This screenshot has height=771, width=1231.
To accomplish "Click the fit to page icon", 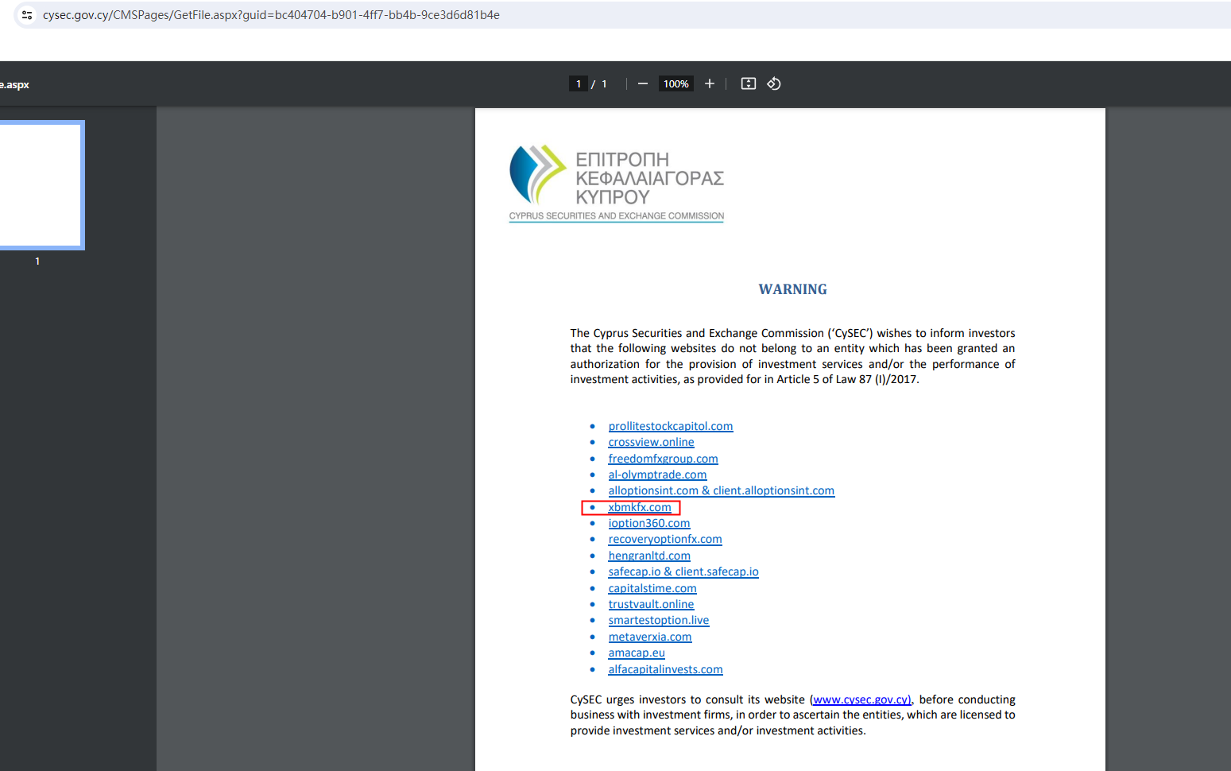I will pos(749,83).
